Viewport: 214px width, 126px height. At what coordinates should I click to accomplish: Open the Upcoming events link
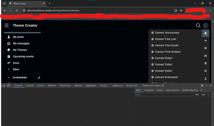23,57
